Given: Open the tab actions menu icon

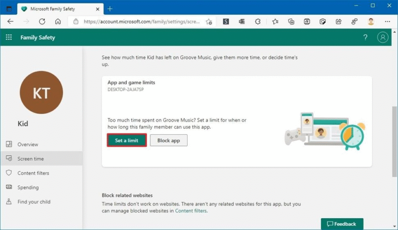Looking at the screenshot, I should coord(8,9).
